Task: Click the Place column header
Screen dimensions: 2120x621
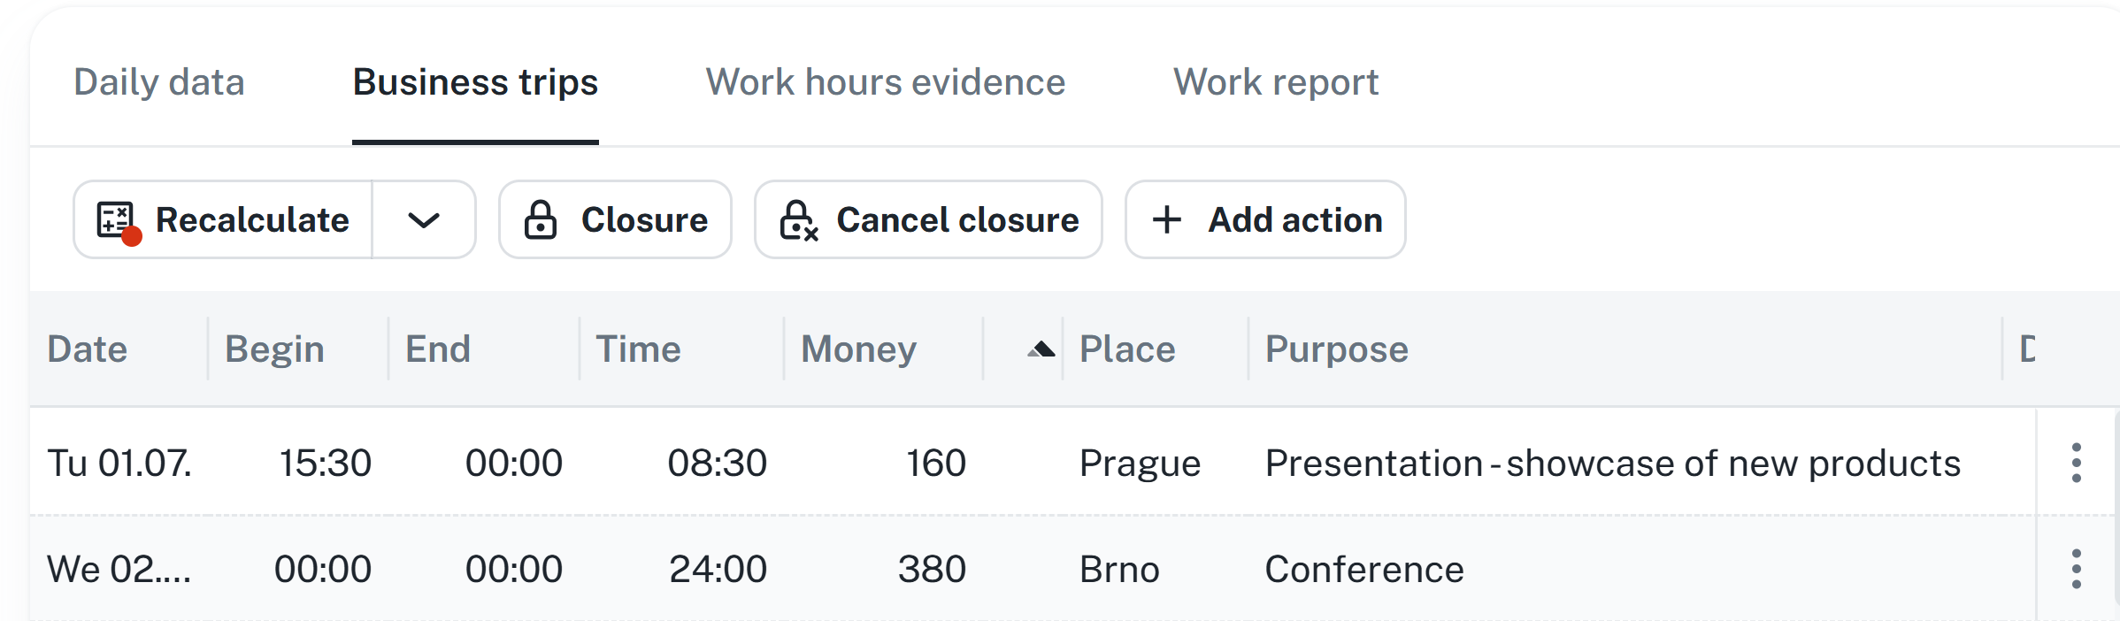Action: coord(1127,349)
